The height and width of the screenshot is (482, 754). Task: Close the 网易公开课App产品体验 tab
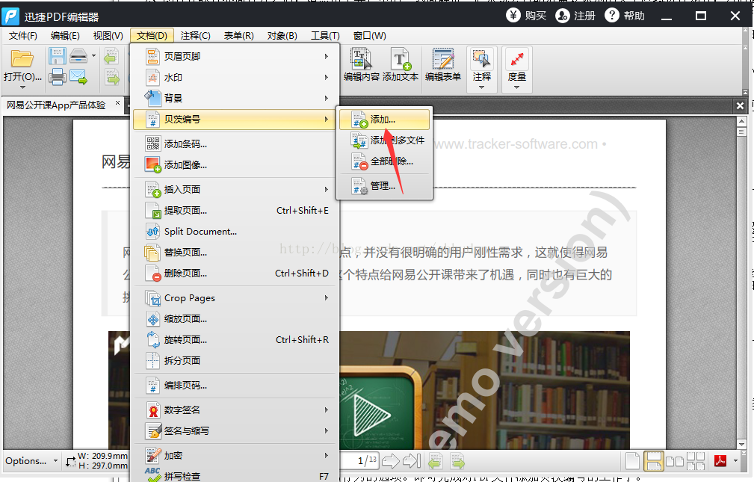117,103
